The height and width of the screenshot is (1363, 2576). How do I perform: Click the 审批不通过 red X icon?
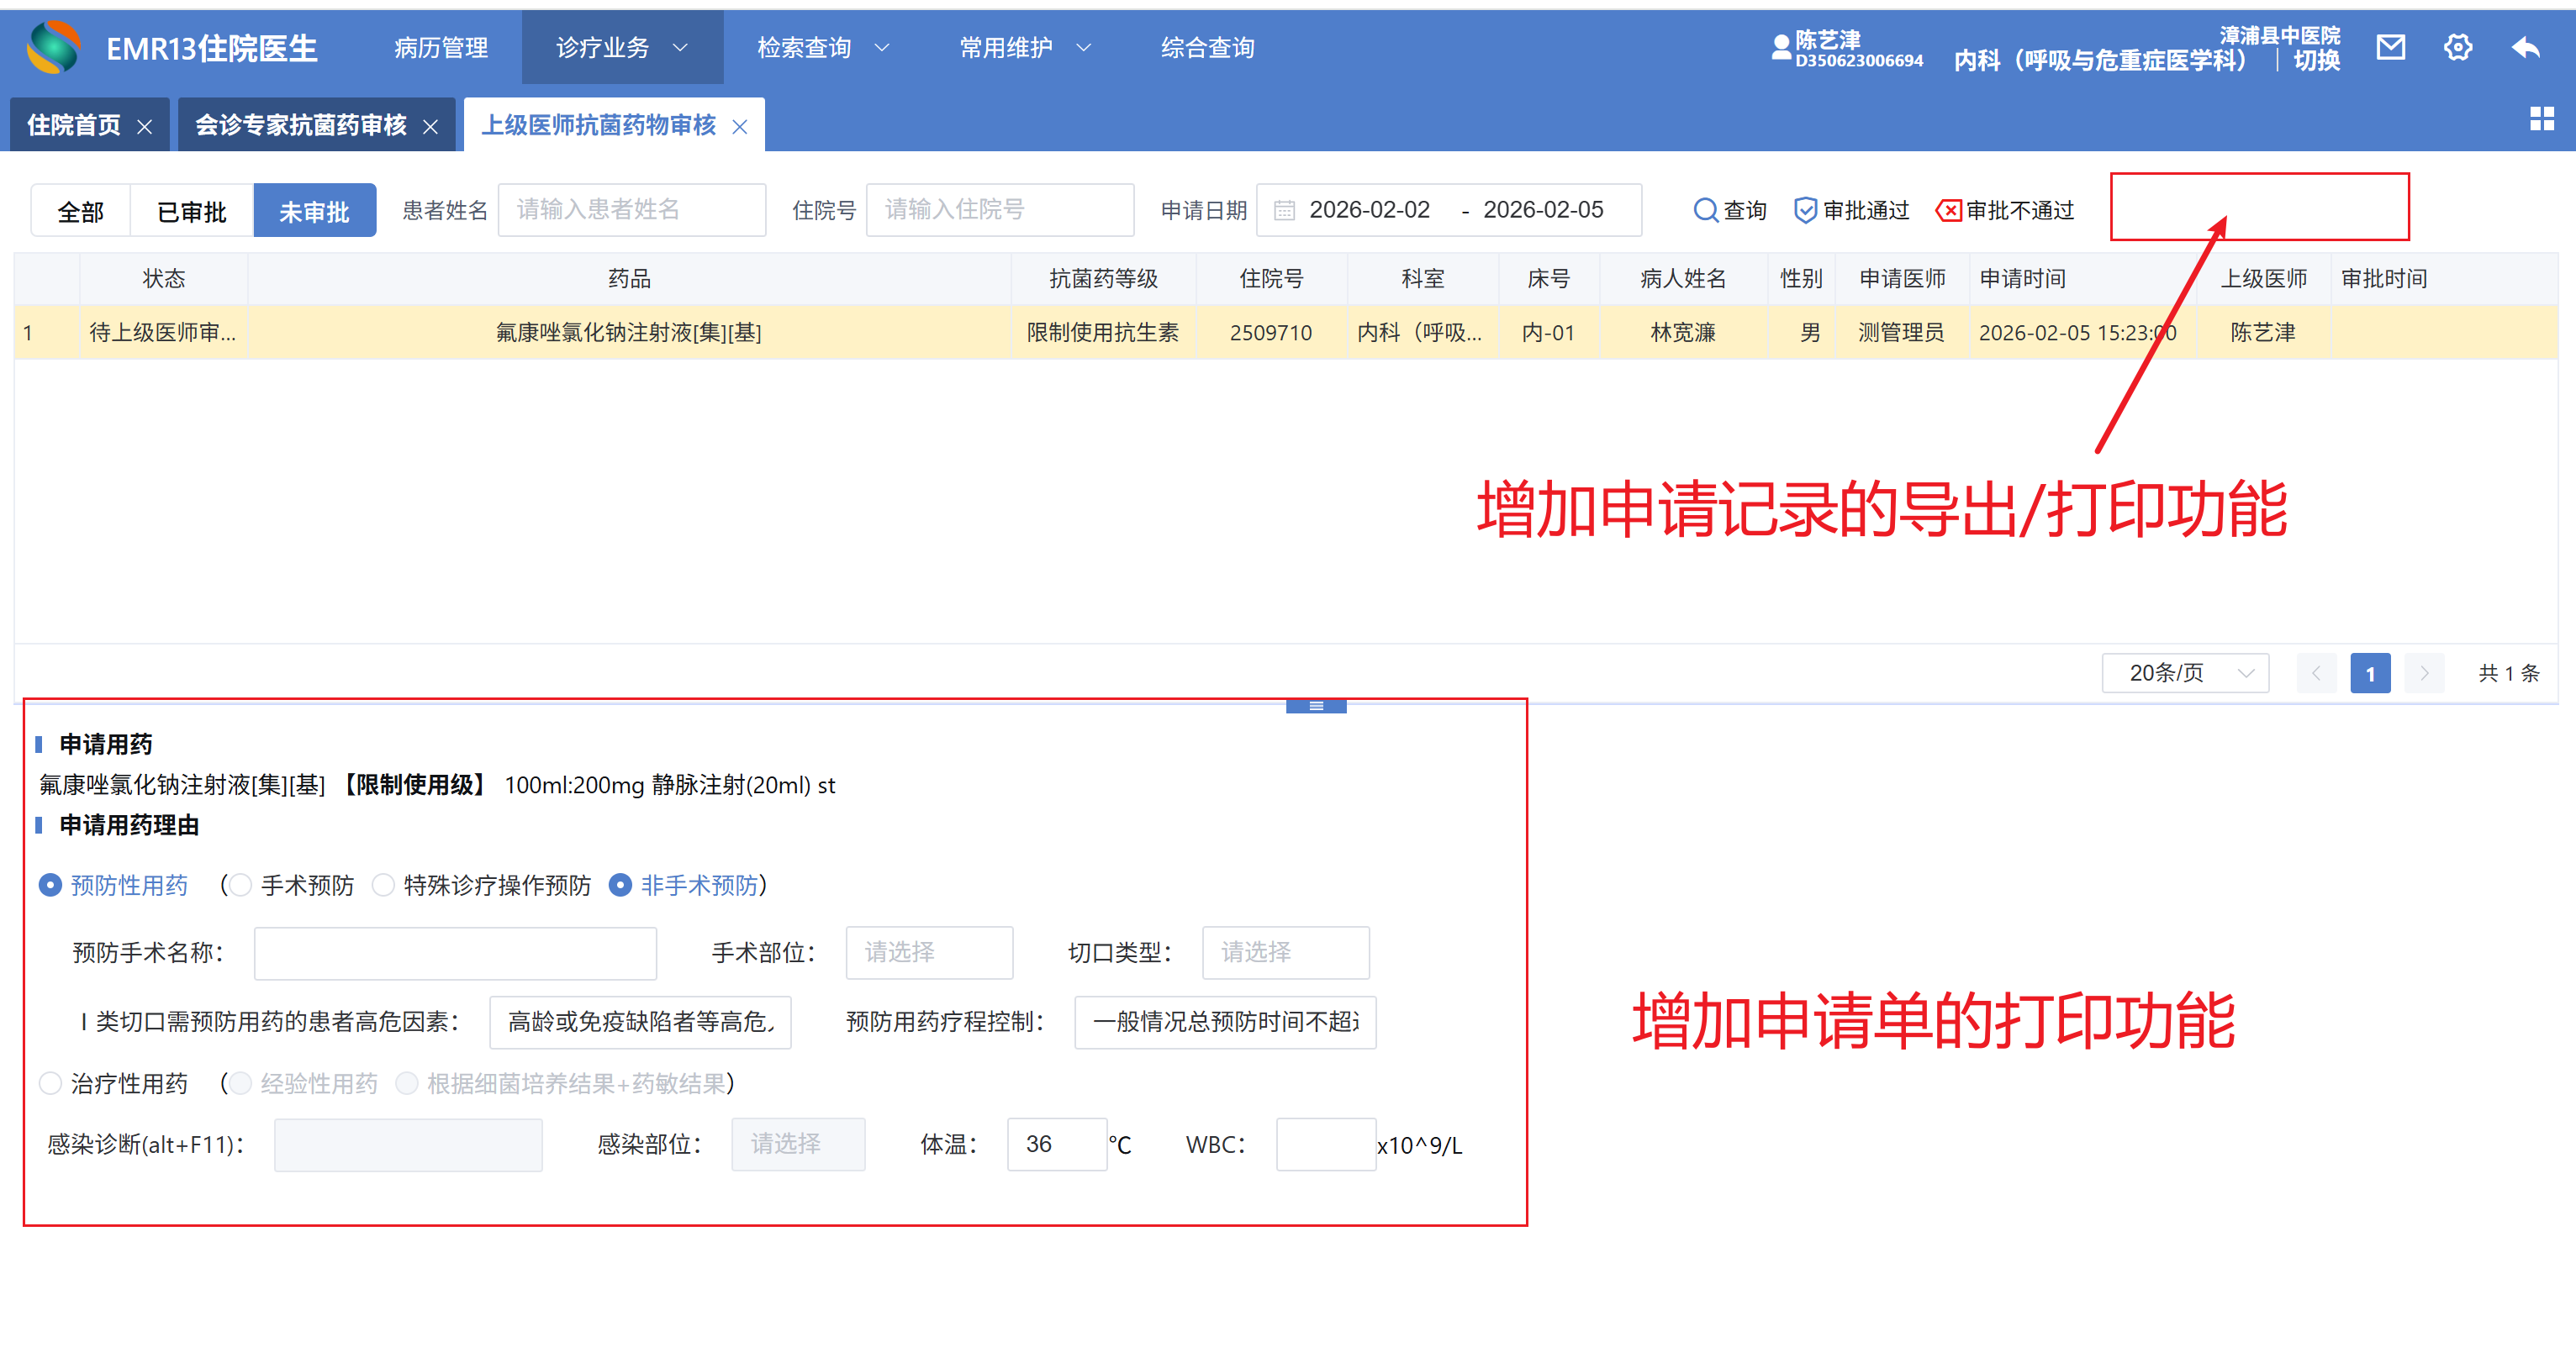[x=1948, y=211]
